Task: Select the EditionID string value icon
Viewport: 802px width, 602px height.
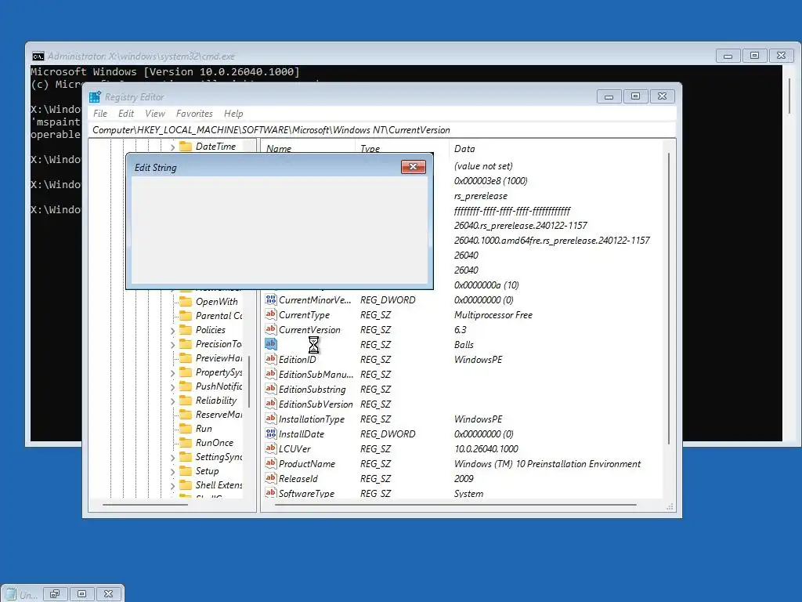Action: click(270, 359)
